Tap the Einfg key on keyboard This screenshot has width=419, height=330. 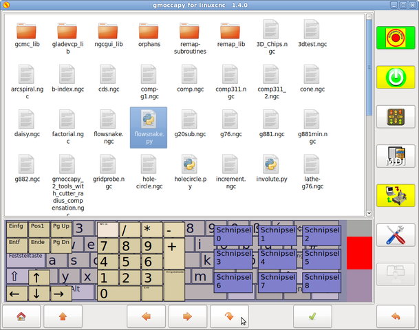pyautogui.click(x=17, y=229)
